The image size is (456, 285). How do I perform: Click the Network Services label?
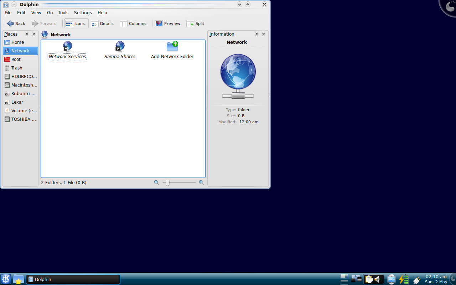click(x=67, y=57)
